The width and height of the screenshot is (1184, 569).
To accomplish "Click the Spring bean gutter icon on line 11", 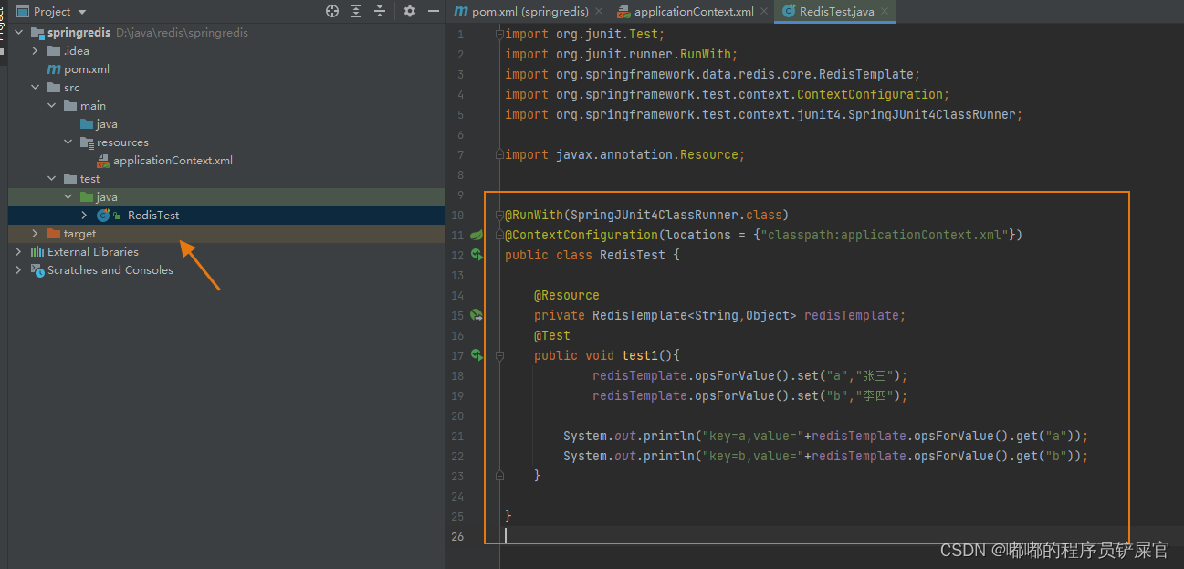I will [477, 235].
